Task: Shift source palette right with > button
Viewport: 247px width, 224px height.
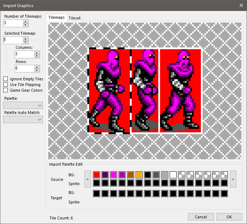Action: [x=233, y=179]
